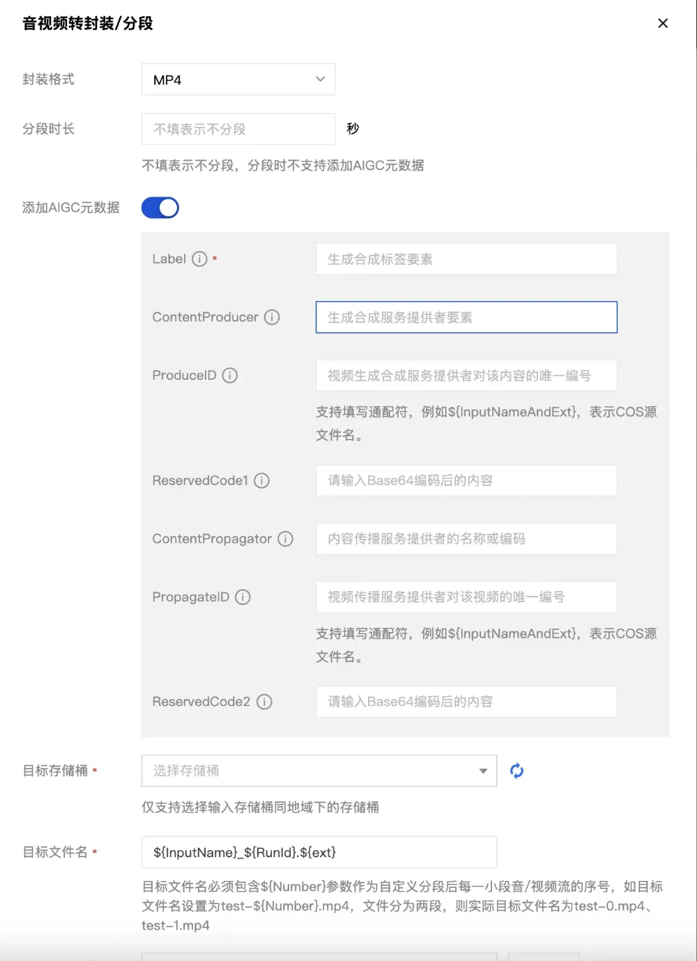Click the ReservedCode1 Base64 input
This screenshot has height=961, width=697.
coord(466,481)
